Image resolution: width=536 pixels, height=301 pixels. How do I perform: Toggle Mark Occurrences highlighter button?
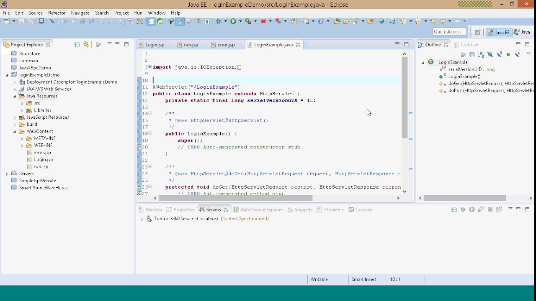(x=180, y=21)
